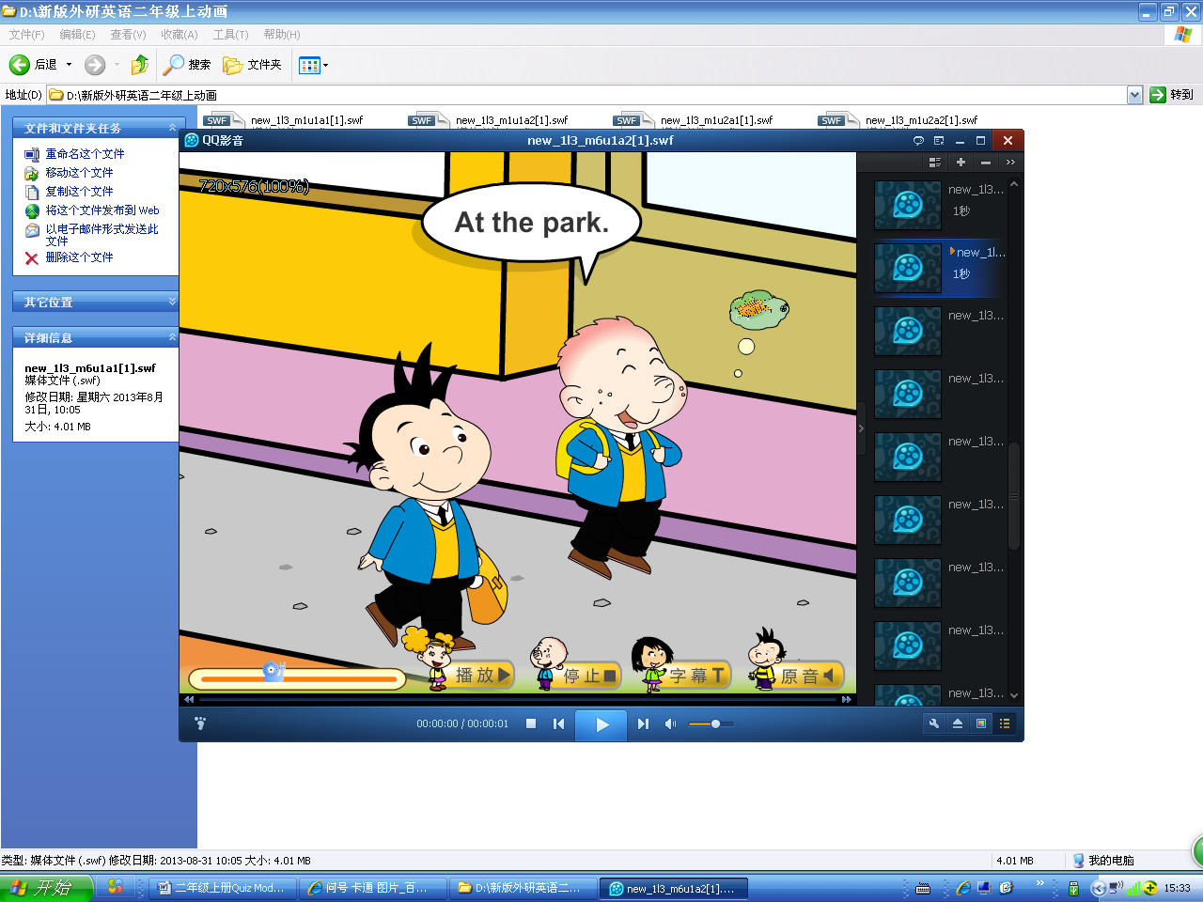Image resolution: width=1203 pixels, height=902 pixels.
Task: Toggle the playlist panel icon
Action: pyautogui.click(x=1005, y=723)
